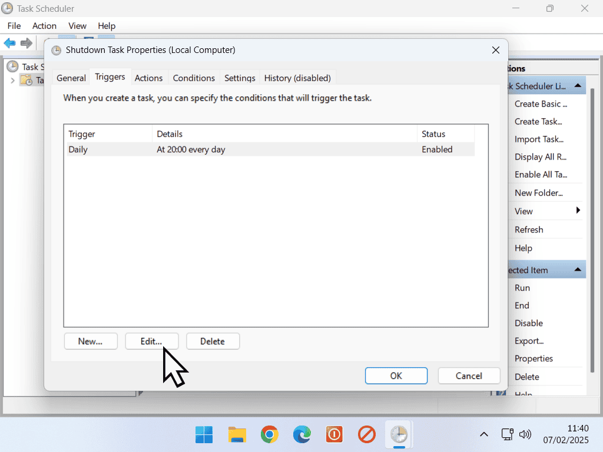Switch to the Actions tab
Viewport: 603px width, 452px height.
click(x=148, y=78)
